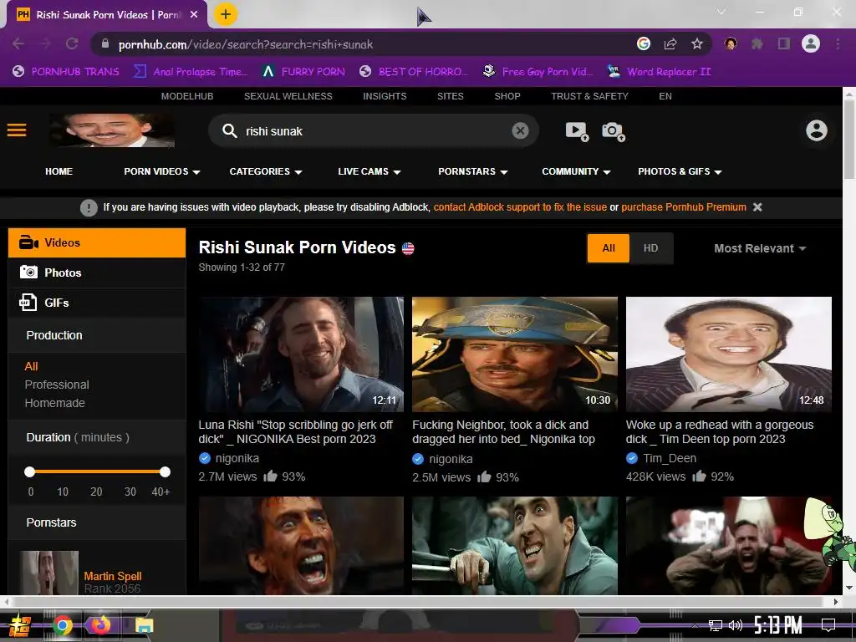Screen dimensions: 856x642
Task: Open SEXUAL WELLNESS in top bar
Action: (288, 96)
